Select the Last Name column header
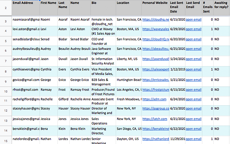 (x=64, y=8)
